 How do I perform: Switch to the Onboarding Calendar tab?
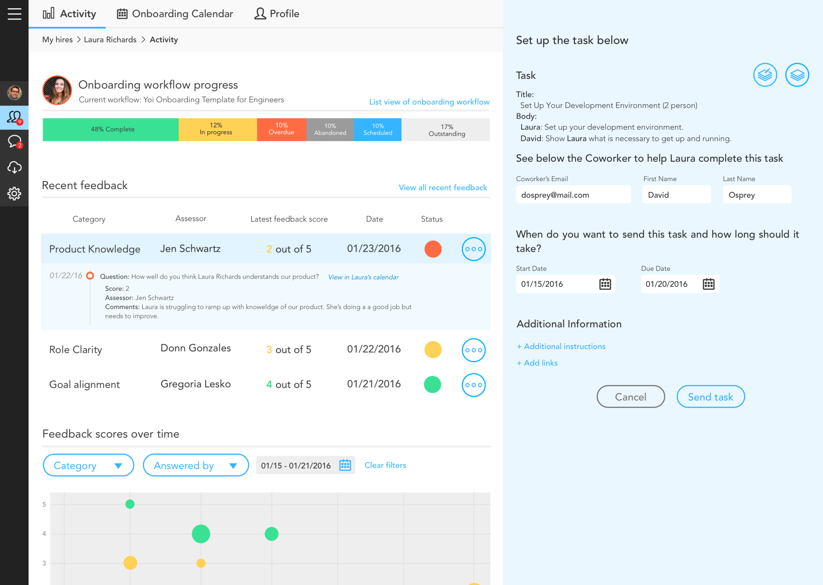coord(175,14)
